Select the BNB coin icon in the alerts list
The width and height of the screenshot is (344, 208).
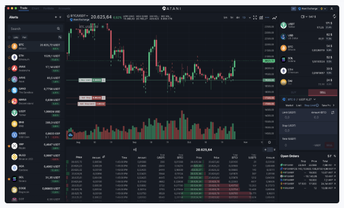tap(15, 124)
